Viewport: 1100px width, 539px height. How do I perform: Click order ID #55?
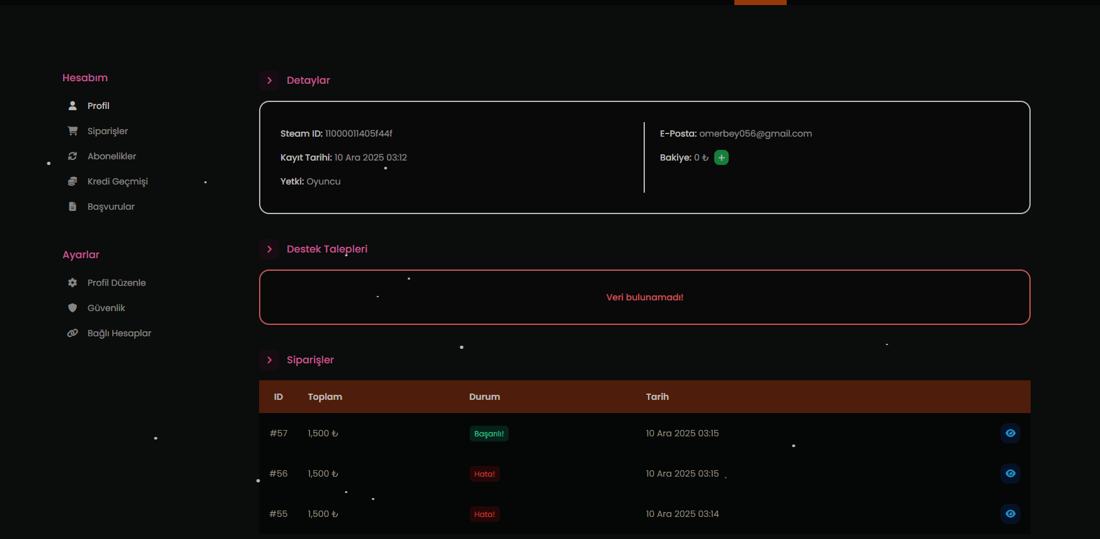279,514
